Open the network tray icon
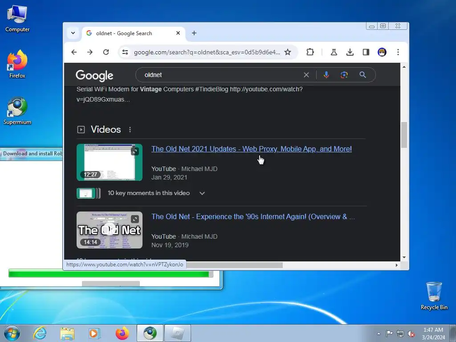The width and height of the screenshot is (456, 342). click(x=400, y=334)
